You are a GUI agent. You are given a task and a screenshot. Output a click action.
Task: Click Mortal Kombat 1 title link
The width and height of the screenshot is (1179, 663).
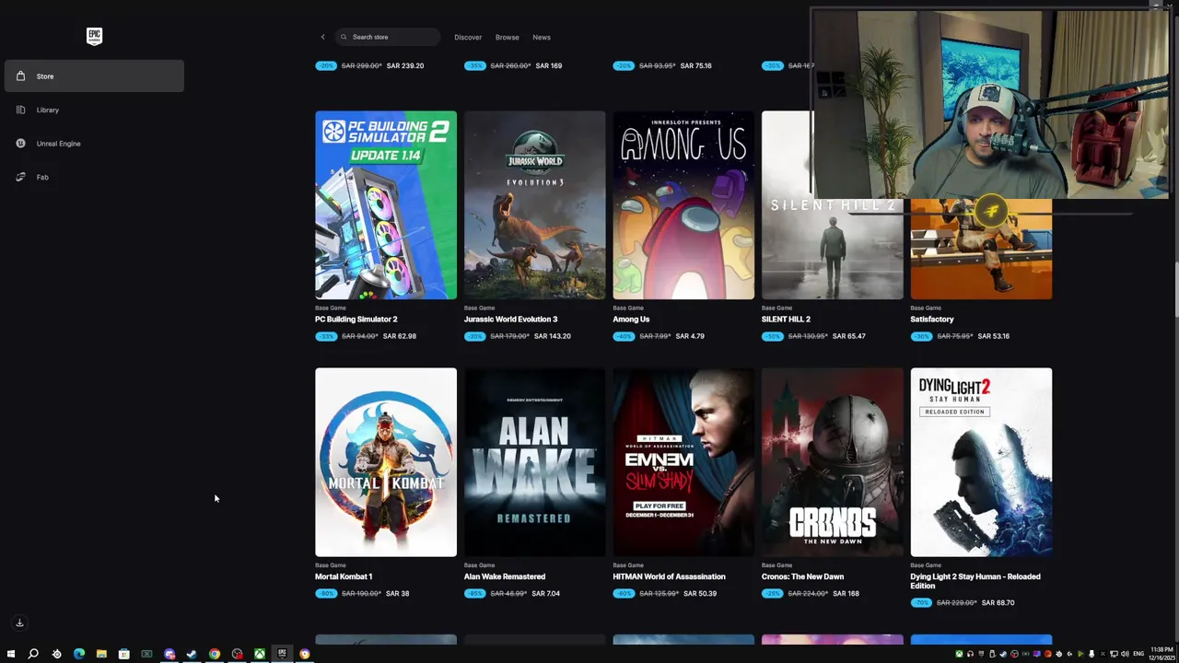344,576
